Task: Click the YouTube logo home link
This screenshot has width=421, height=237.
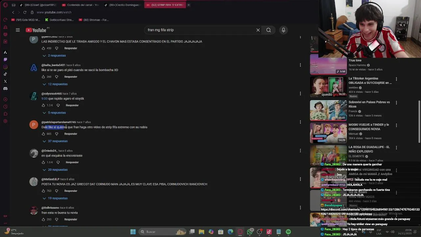Action: (x=36, y=30)
